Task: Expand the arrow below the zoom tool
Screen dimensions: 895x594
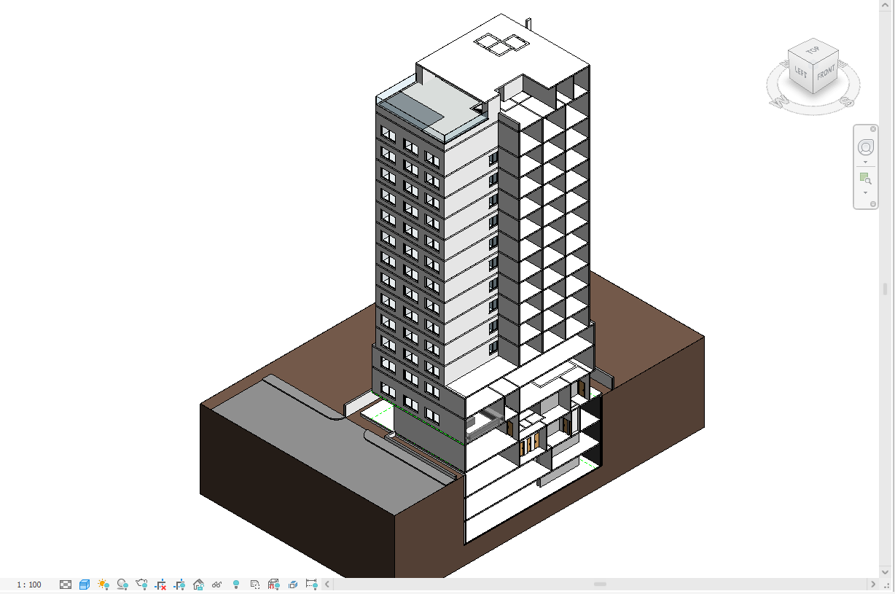Action: coord(866,193)
